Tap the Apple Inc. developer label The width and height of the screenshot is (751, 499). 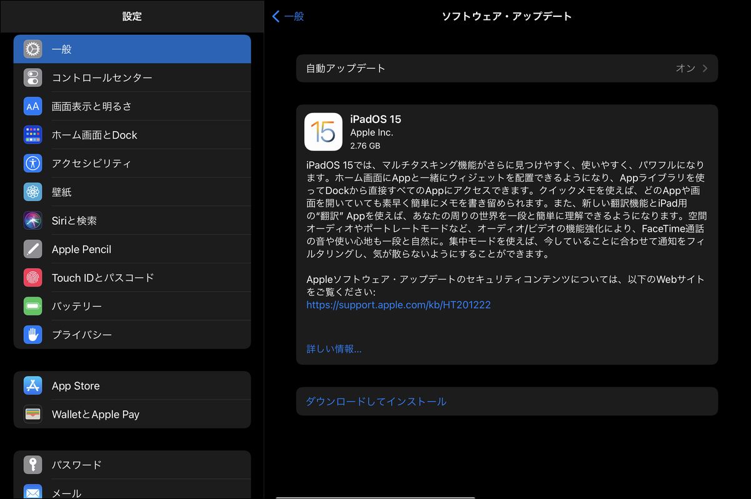coord(372,132)
